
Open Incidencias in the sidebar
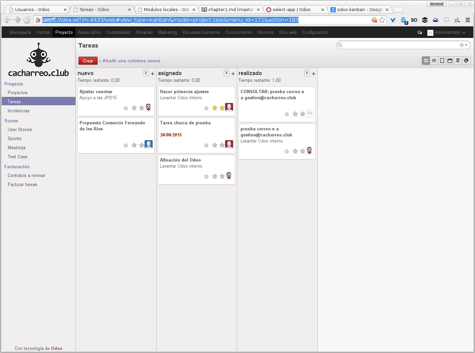[18, 111]
